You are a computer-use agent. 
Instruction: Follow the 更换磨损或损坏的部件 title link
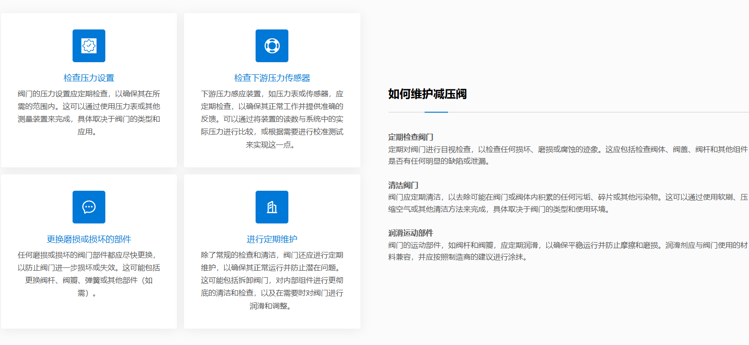[89, 239]
